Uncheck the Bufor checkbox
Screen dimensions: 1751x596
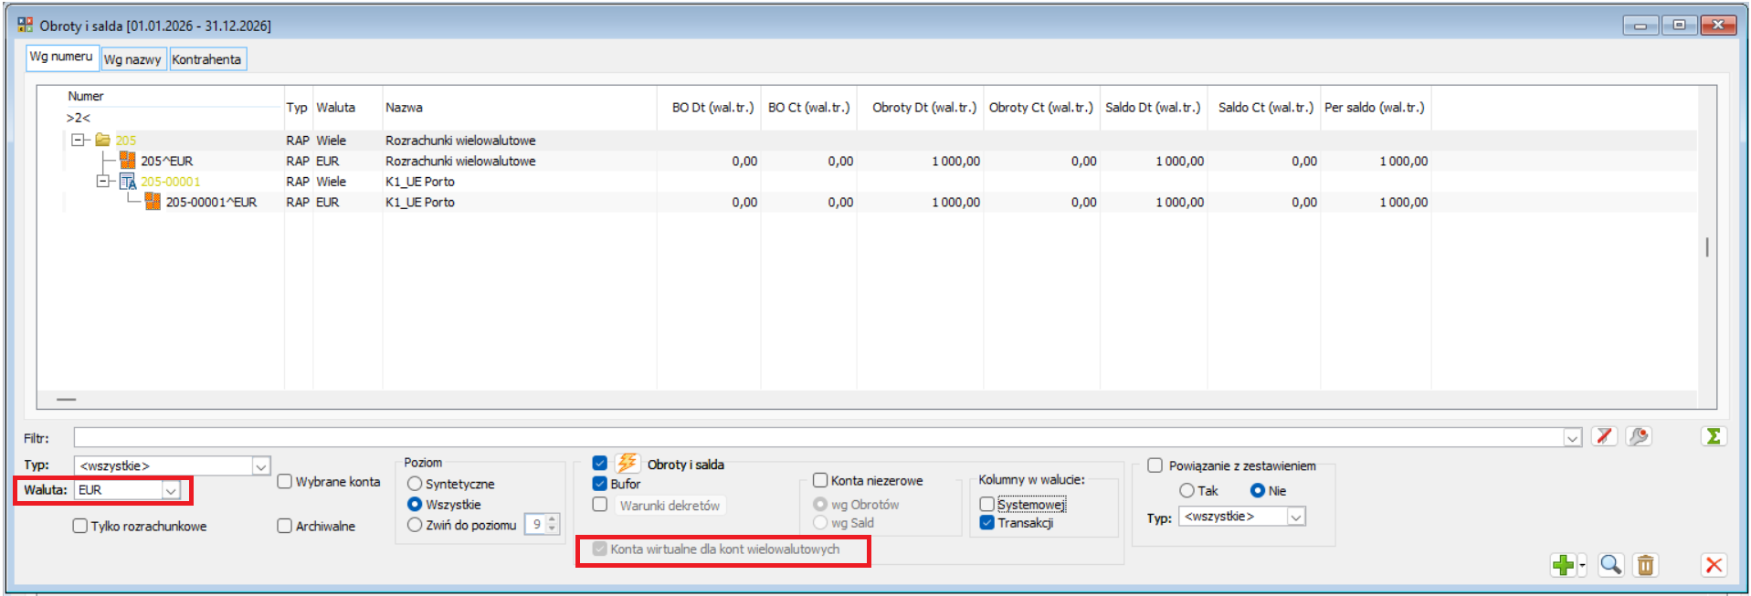click(x=600, y=484)
